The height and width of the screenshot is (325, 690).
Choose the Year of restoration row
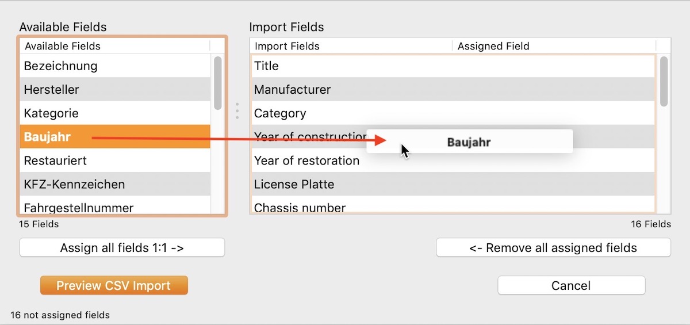(x=453, y=160)
